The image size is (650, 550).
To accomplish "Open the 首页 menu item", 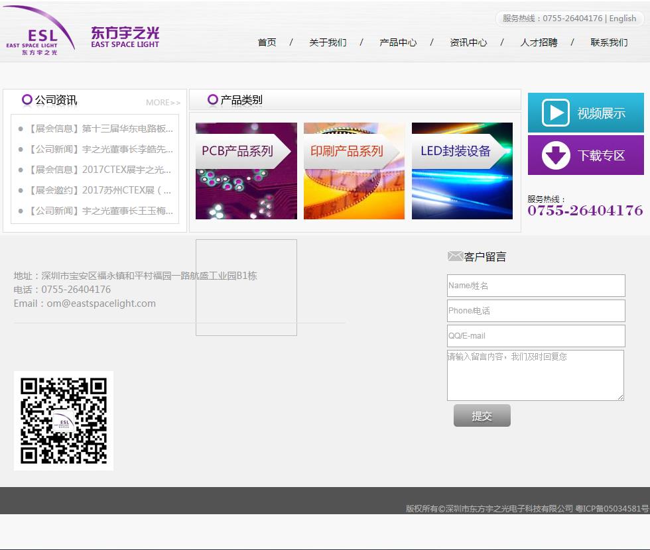I will (x=267, y=42).
